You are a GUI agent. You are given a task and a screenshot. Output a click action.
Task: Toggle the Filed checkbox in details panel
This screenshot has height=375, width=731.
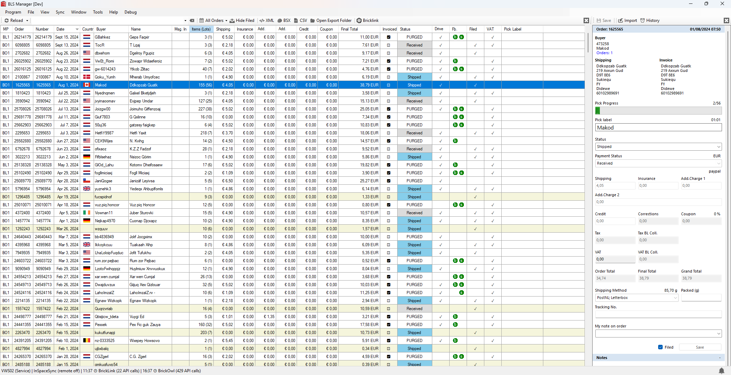(660, 347)
